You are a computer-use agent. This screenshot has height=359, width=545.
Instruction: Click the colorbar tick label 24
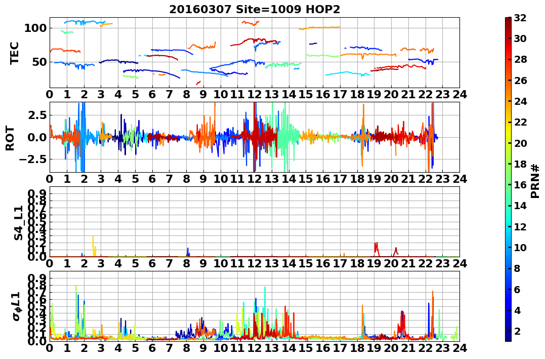pyautogui.click(x=520, y=101)
